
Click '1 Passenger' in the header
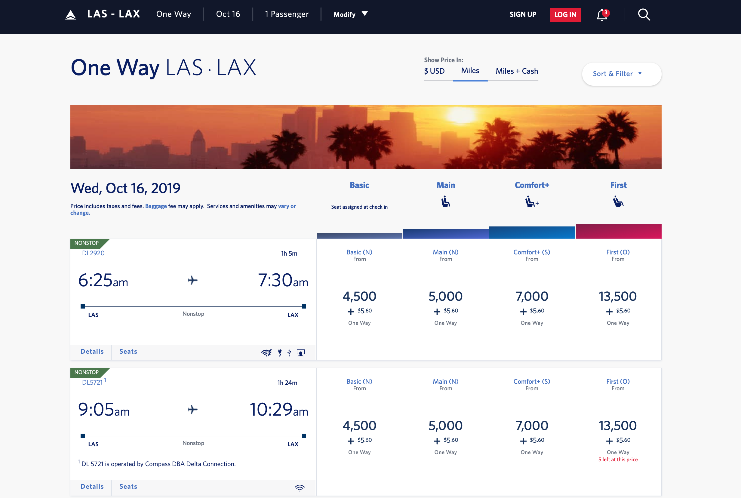[287, 14]
